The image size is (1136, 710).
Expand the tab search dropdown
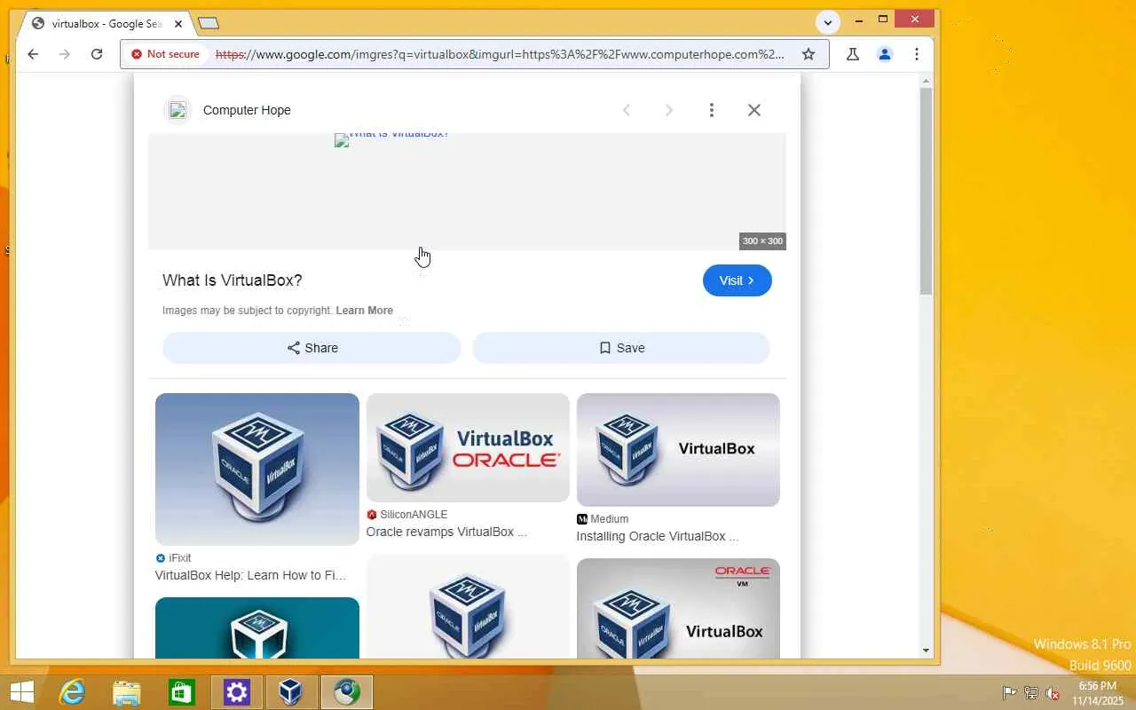tap(828, 22)
